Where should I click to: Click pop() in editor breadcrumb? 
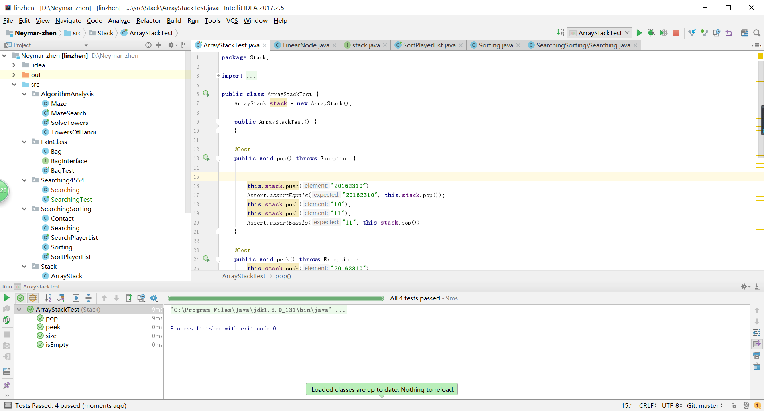(x=283, y=276)
